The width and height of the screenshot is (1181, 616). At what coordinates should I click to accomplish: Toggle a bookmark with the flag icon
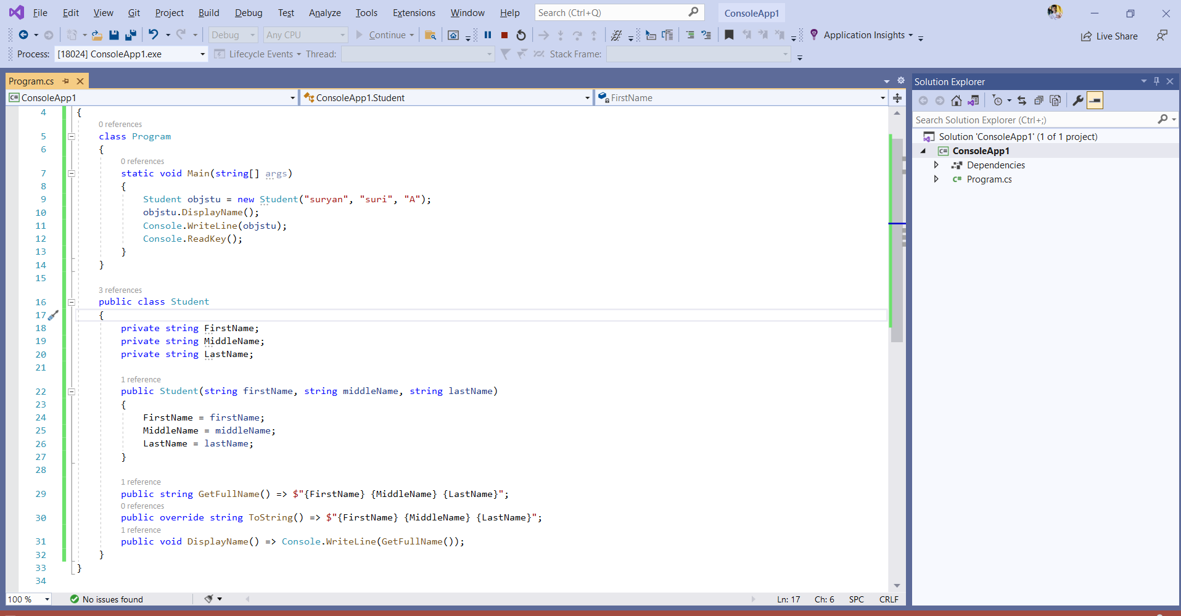730,35
